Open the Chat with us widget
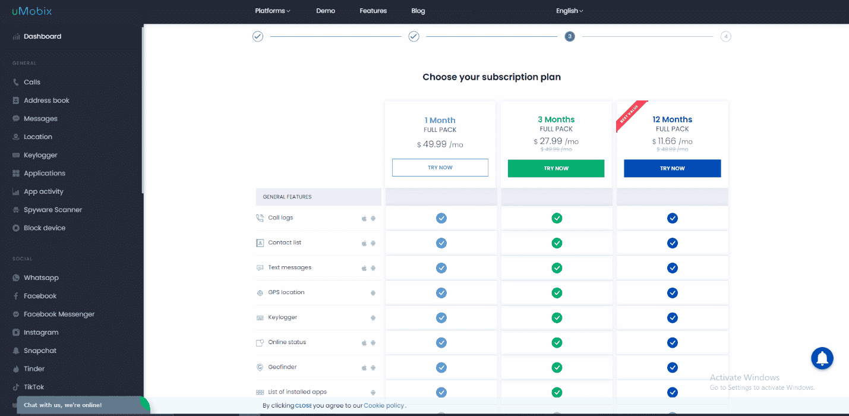 [83, 405]
